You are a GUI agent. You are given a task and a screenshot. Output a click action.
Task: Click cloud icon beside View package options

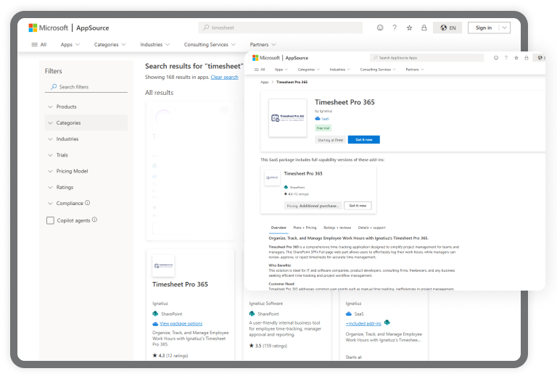click(155, 324)
